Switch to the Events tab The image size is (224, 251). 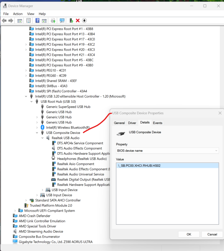(x=157, y=123)
